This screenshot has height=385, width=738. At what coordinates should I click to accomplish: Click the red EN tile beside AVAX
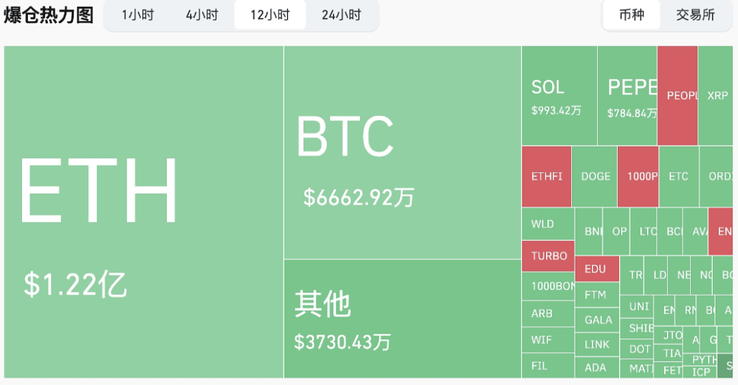(x=721, y=231)
